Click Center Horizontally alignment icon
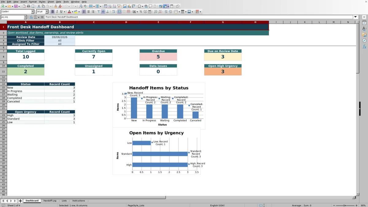368x207 pixels. click(x=89, y=12)
